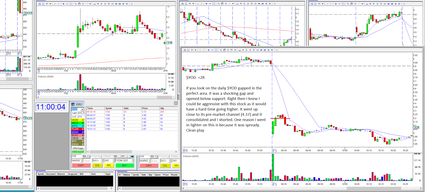
Task: Click SHRT button in second order panel
Action: [149, 166]
